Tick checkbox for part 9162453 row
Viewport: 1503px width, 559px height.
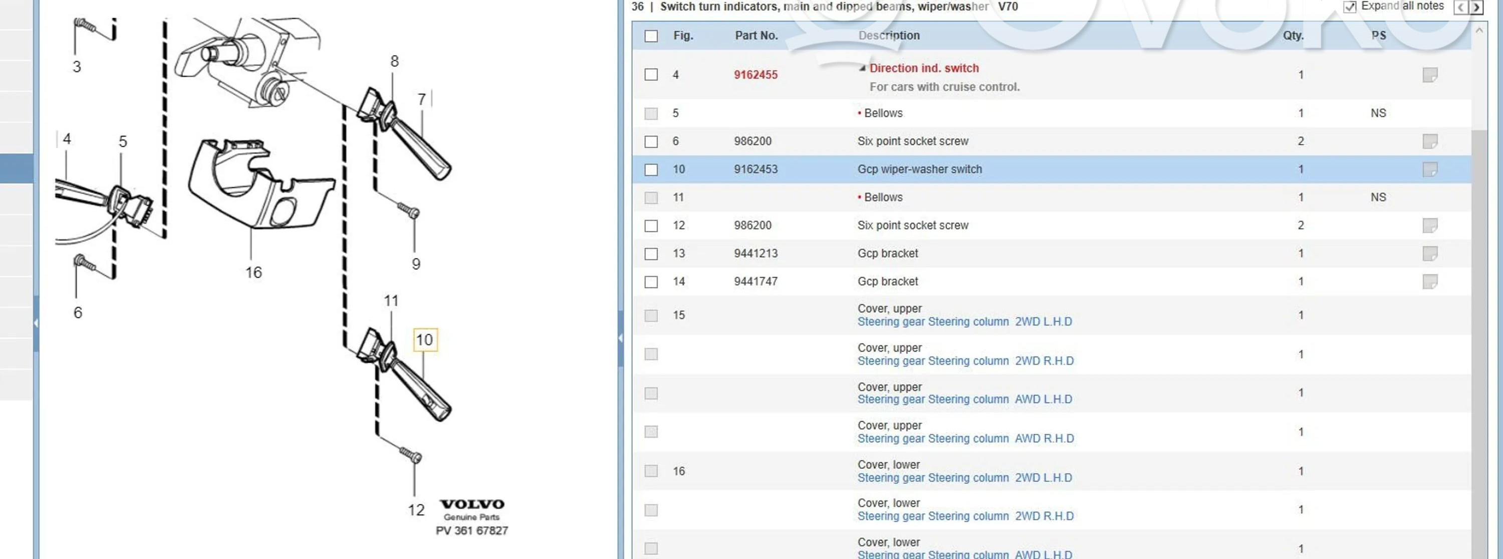651,170
